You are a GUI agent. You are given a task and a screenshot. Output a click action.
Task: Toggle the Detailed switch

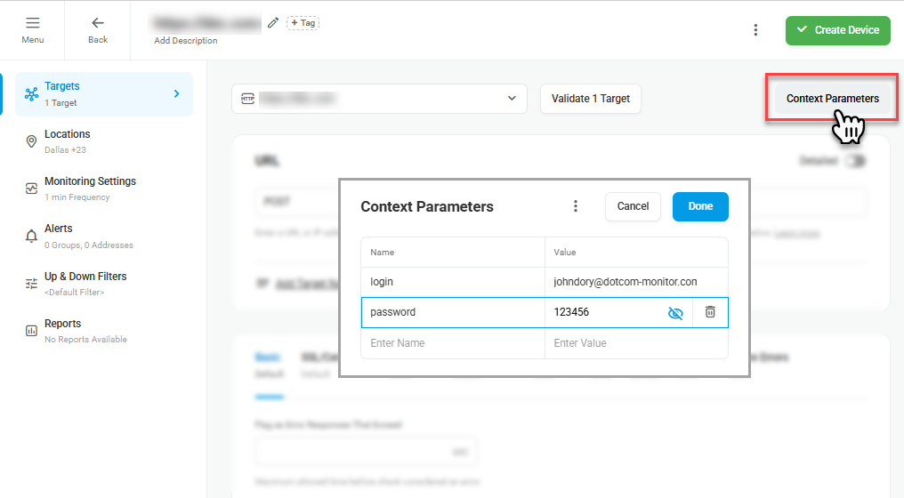point(855,161)
